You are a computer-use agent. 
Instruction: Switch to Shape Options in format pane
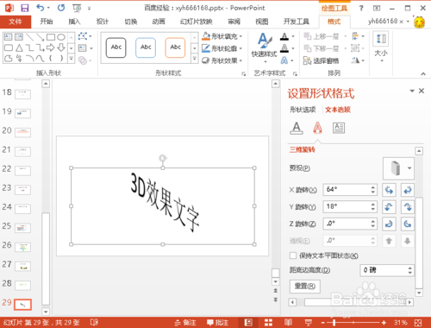303,110
